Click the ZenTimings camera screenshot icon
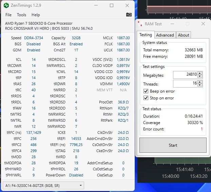Viewport: 211px width, 192px height. [129, 15]
